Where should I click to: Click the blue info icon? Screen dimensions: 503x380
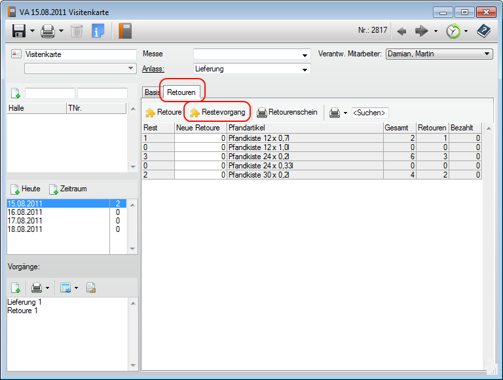98,31
